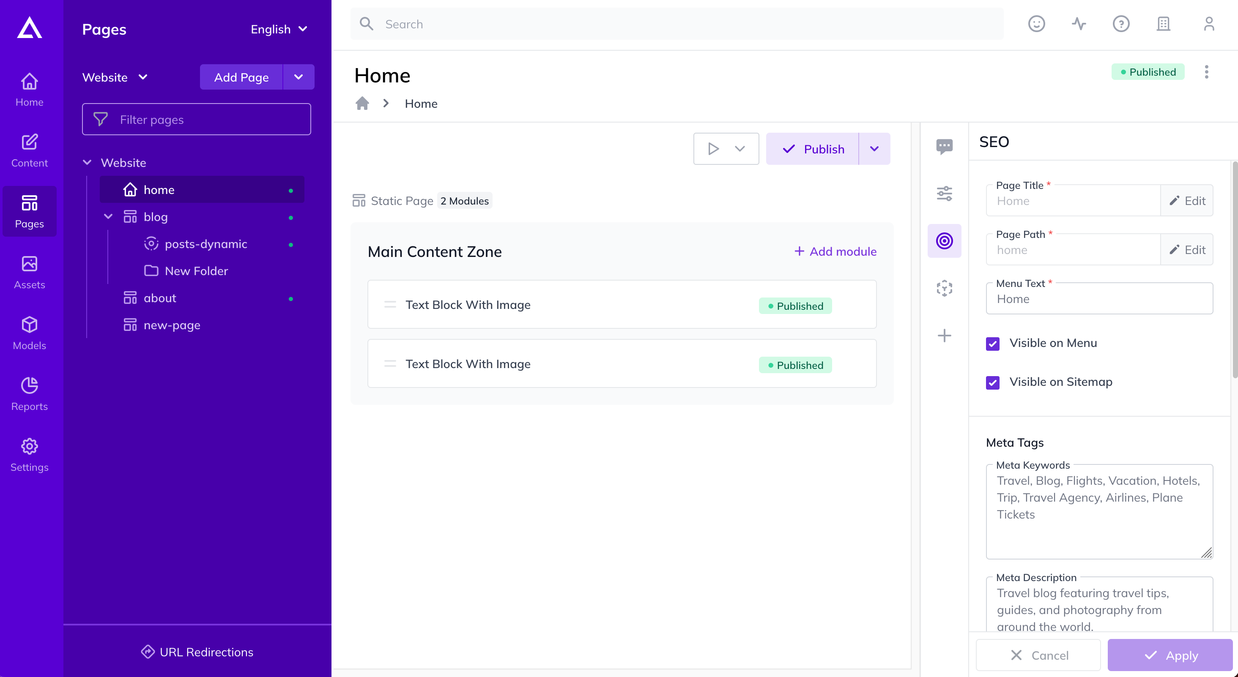The height and width of the screenshot is (677, 1238).
Task: Click the 2 Modules label
Action: [465, 201]
